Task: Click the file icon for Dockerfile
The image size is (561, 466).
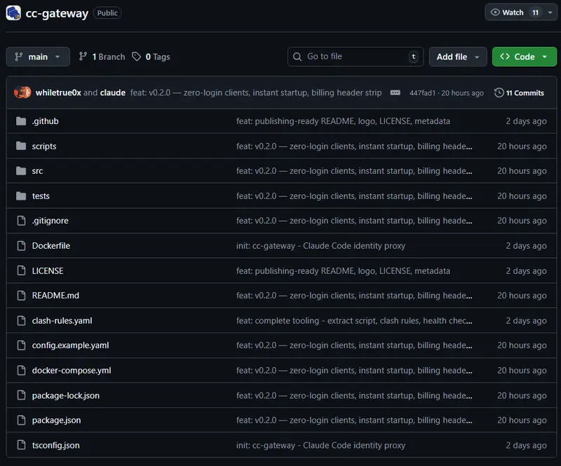Action: click(x=22, y=246)
